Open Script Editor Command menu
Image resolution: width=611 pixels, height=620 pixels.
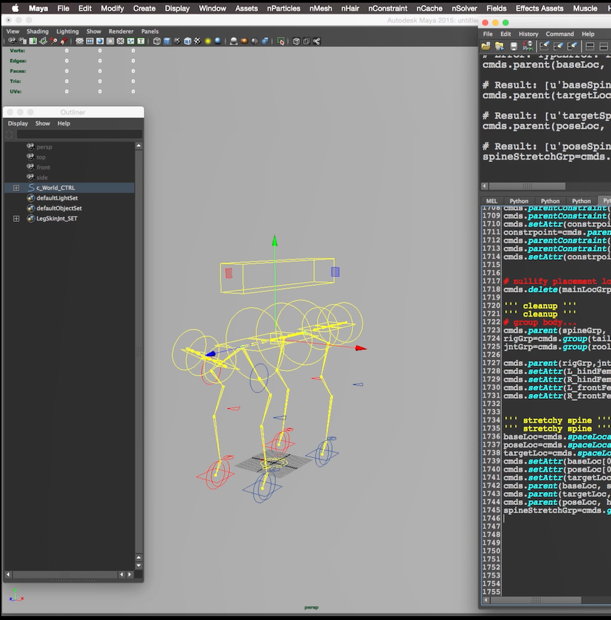(559, 34)
